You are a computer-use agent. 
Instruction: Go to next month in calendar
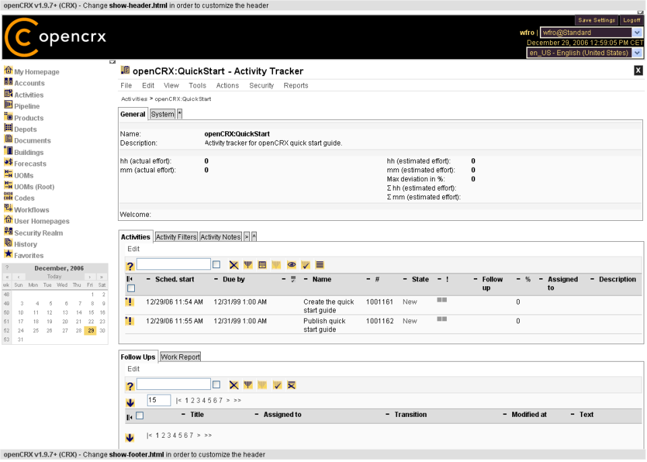[90, 277]
